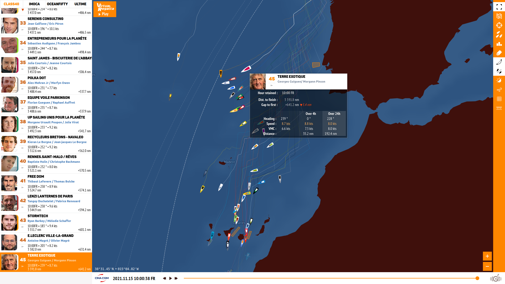This screenshot has width=505, height=284.
Task: Click the TERRE EXOTIQUE popup title
Action: 291,77
